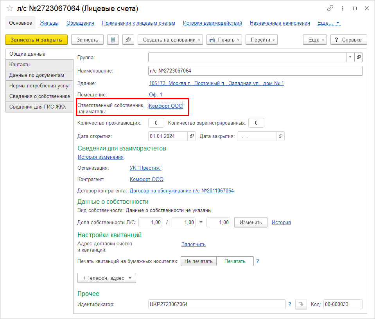This screenshot has height=319, width=375.
Task: Select Сведения о собственнике side tab
Action: click(x=39, y=96)
